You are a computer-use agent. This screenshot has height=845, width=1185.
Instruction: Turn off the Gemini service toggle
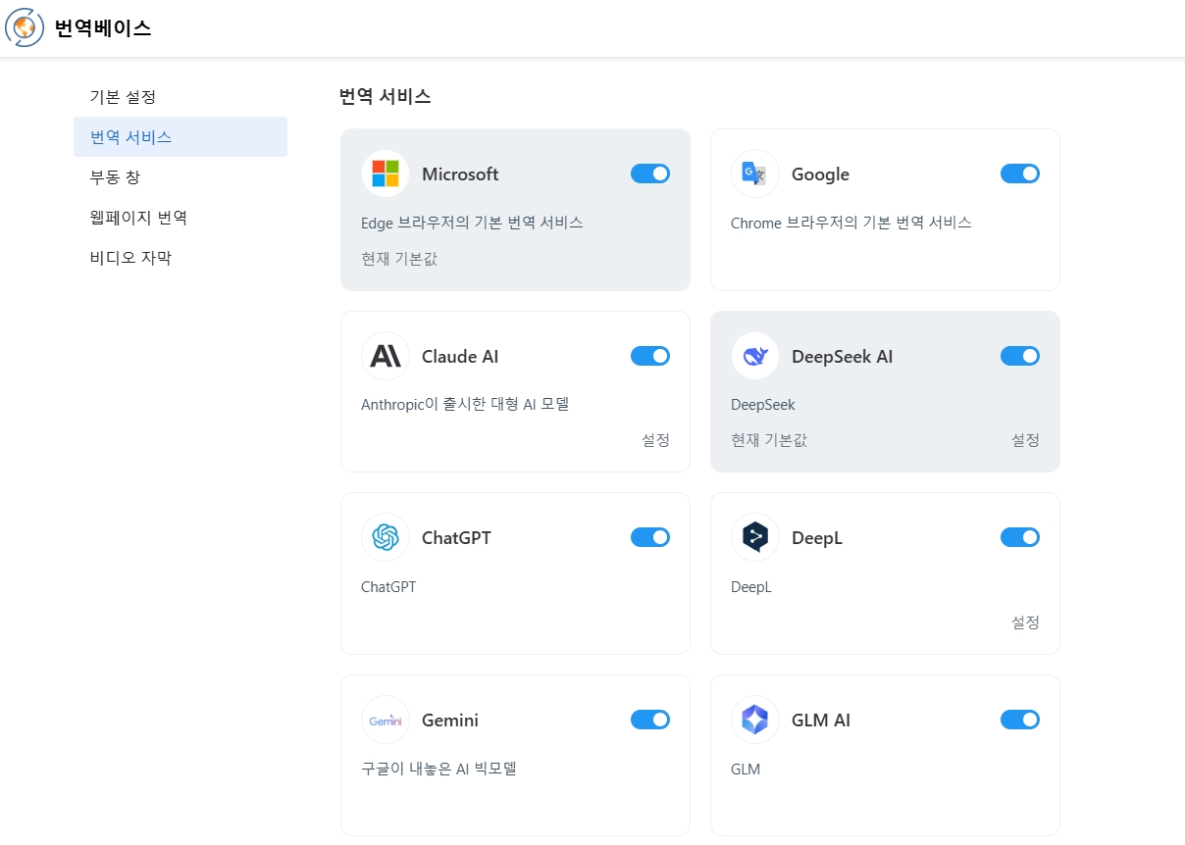coord(650,720)
